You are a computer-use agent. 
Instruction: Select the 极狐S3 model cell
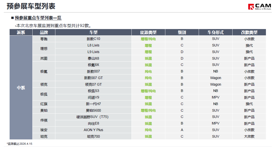point(93,91)
